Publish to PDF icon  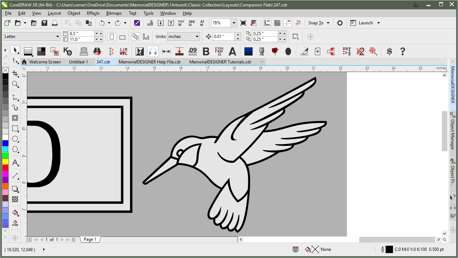coord(181,23)
